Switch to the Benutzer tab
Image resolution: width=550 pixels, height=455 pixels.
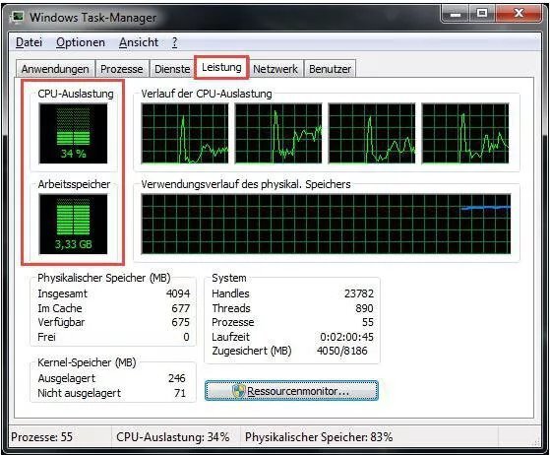pyautogui.click(x=330, y=69)
